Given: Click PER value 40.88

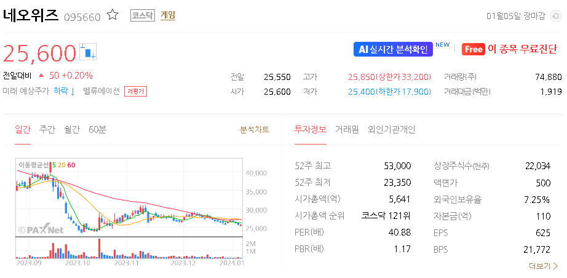Looking at the screenshot, I should click(x=399, y=232).
